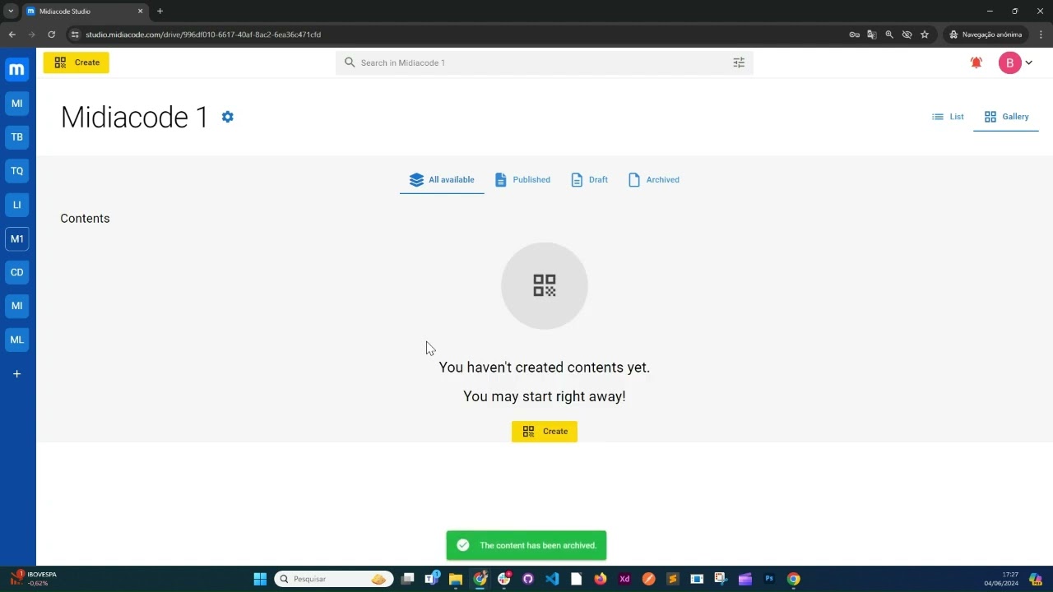
Task: Click the large QR code placeholder icon
Action: (545, 285)
